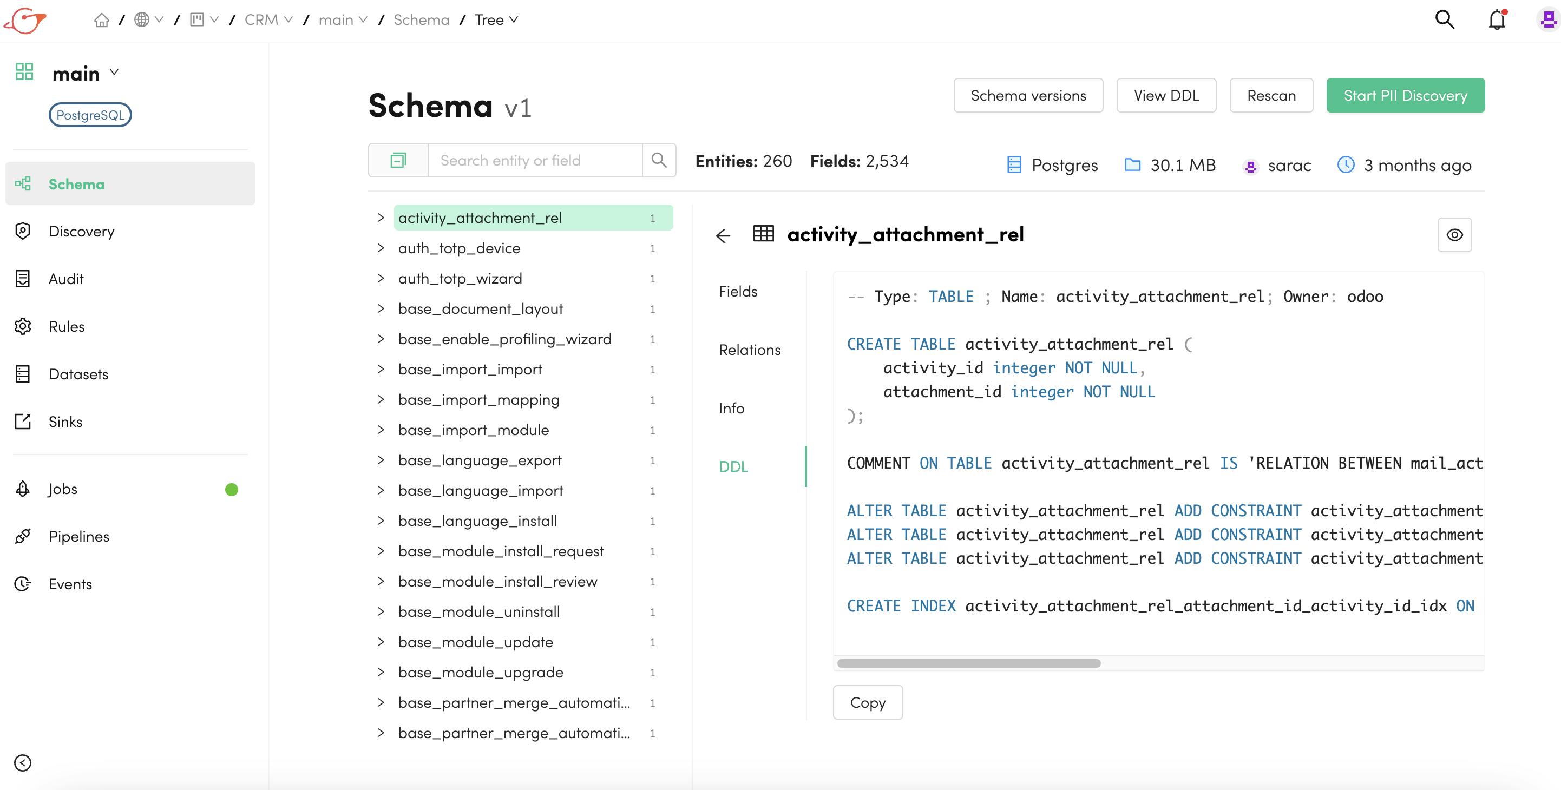Screen dimensions: 1561x790
Task: Click the search magnifier beside entity field
Action: 659,161
